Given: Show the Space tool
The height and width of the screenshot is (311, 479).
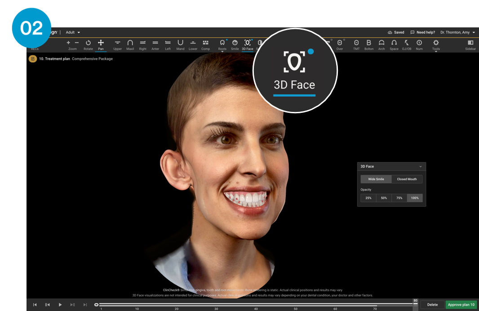Looking at the screenshot, I should pos(394,44).
